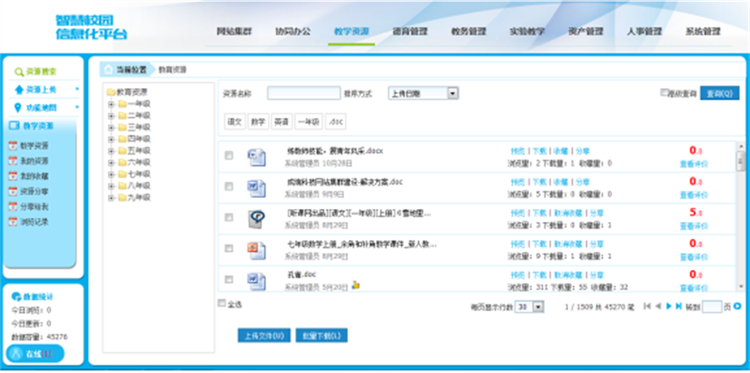750x373 pixels.
Task: Click the 资源上传 upload arrow icon
Action: (x=19, y=89)
